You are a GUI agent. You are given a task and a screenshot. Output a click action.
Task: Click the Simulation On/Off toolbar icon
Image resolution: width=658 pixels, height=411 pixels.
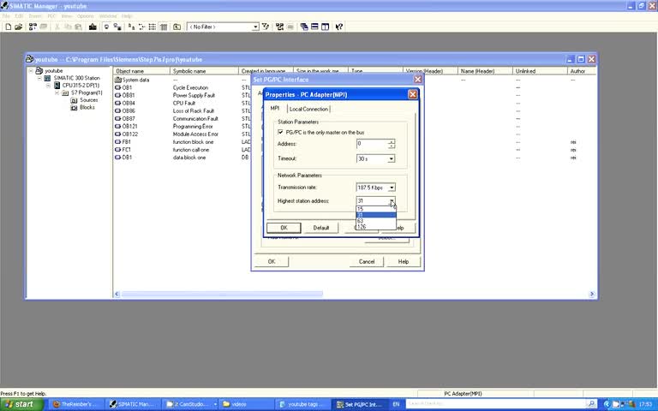point(290,27)
